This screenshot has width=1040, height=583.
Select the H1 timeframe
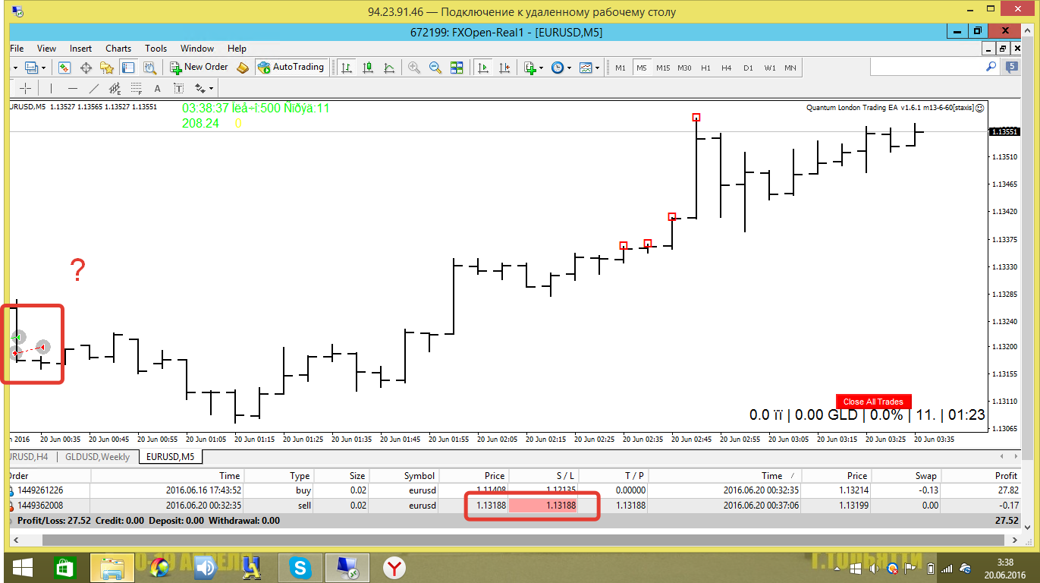click(x=705, y=68)
